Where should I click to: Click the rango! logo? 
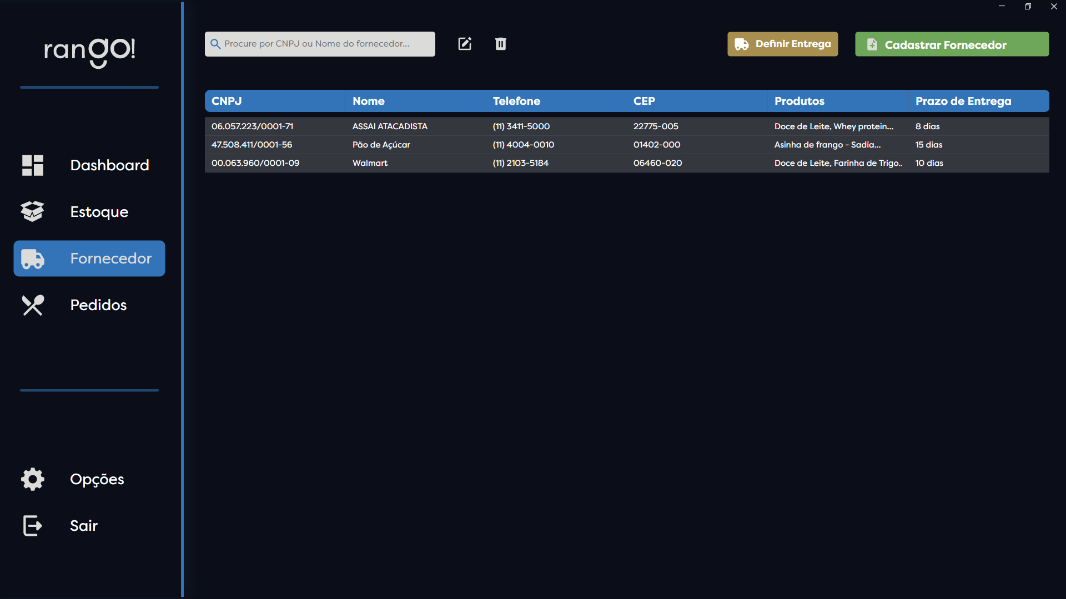(89, 51)
